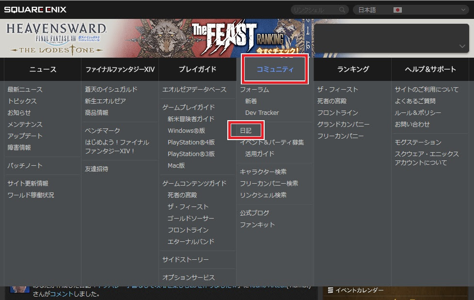Open キャラクター検索 link

click(263, 172)
